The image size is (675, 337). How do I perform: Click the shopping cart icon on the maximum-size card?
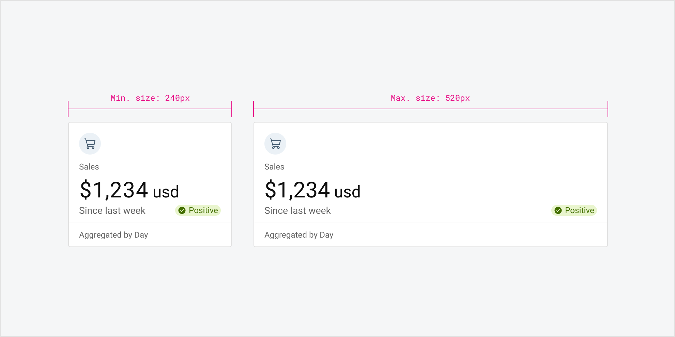275,143
